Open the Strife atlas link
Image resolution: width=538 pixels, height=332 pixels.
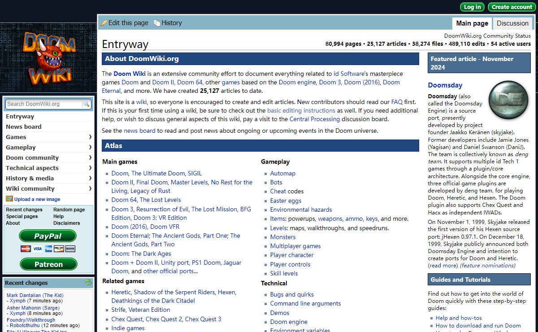click(118, 310)
